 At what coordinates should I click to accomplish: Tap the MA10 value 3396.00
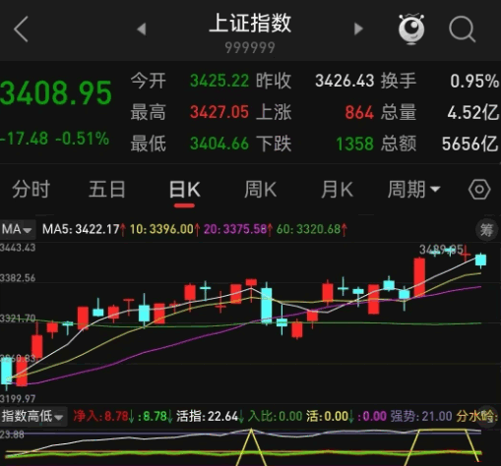171,229
